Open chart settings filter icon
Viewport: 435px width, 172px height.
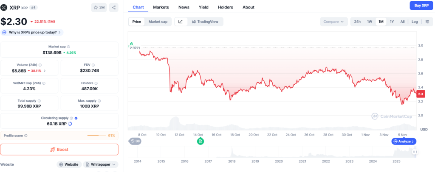427,22
